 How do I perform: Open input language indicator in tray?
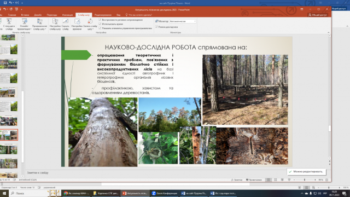tap(325, 193)
